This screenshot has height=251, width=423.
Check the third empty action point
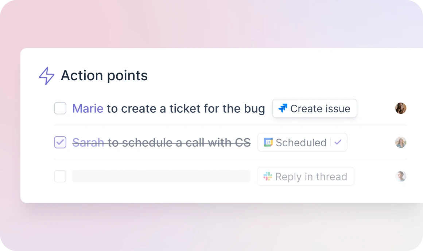coord(60,176)
